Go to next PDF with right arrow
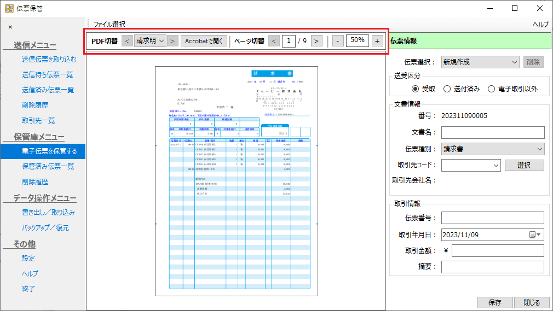Viewport: 553px width, 311px height. coord(172,41)
